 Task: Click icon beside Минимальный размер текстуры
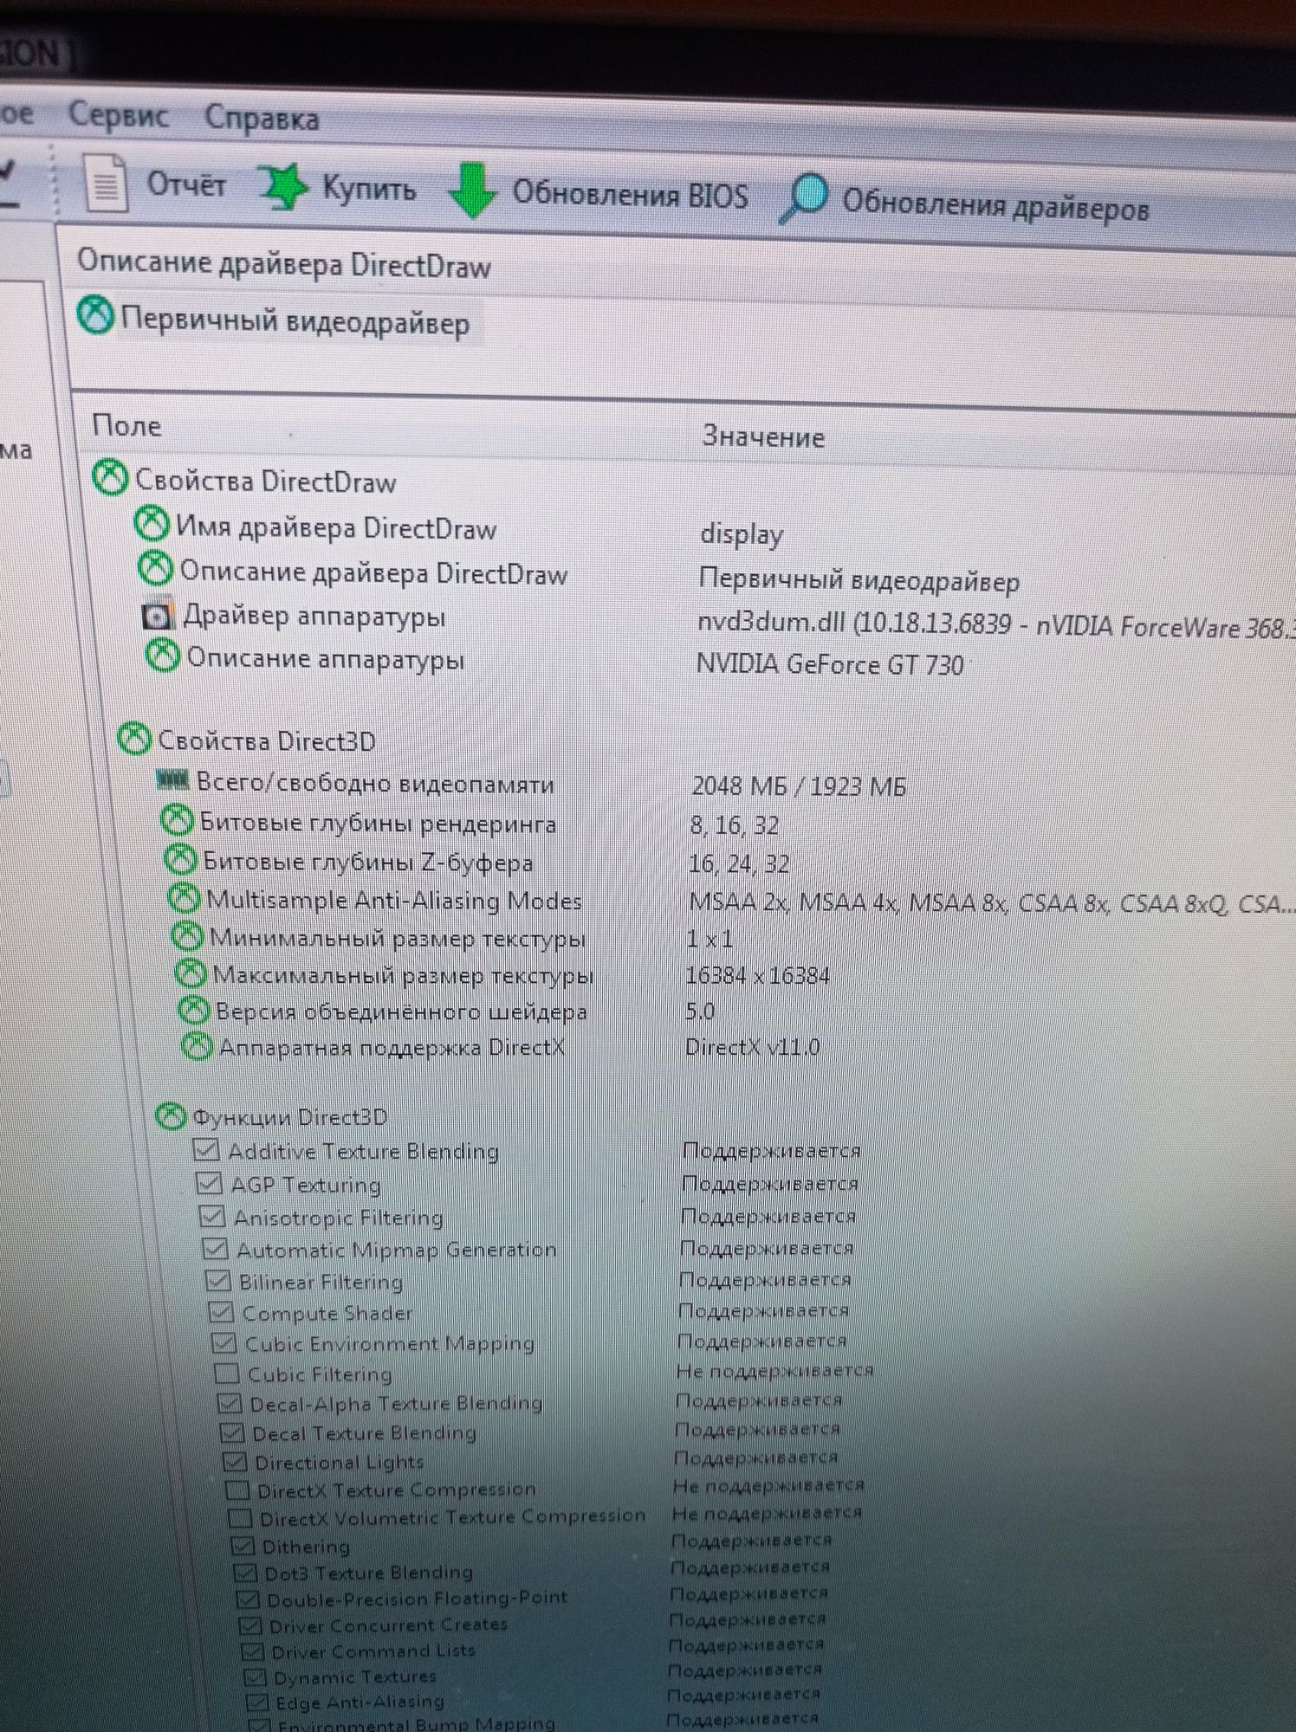click(x=187, y=935)
